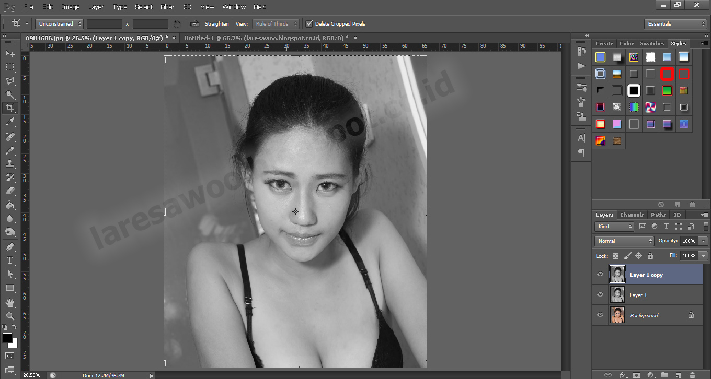711x379 pixels.
Task: Toggle lock image pixels brush icon
Action: (627, 256)
